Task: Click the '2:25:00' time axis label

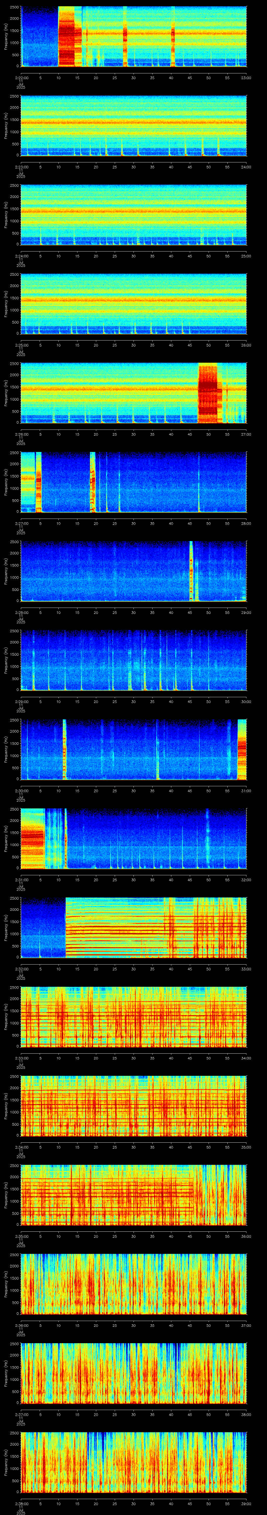Action: [x=21, y=345]
